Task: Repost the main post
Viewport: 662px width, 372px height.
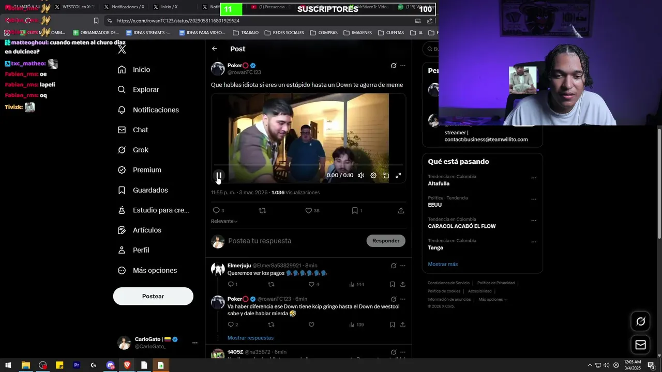Action: point(262,210)
